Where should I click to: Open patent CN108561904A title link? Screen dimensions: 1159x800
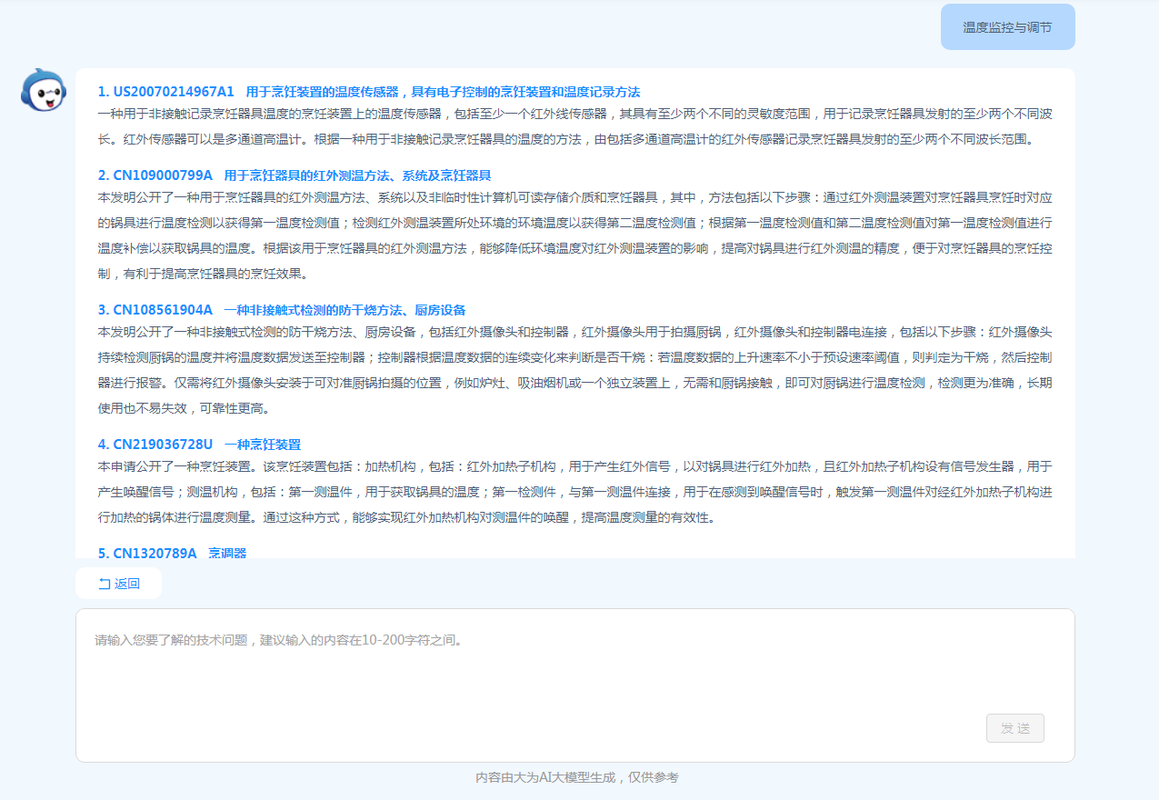(282, 310)
